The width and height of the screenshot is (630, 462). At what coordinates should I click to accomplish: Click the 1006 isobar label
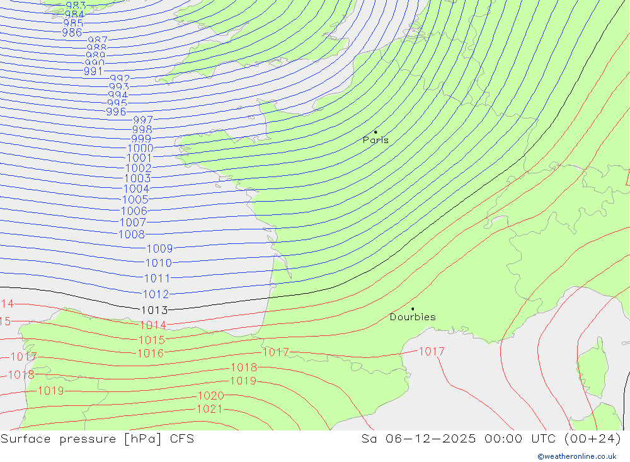134,211
